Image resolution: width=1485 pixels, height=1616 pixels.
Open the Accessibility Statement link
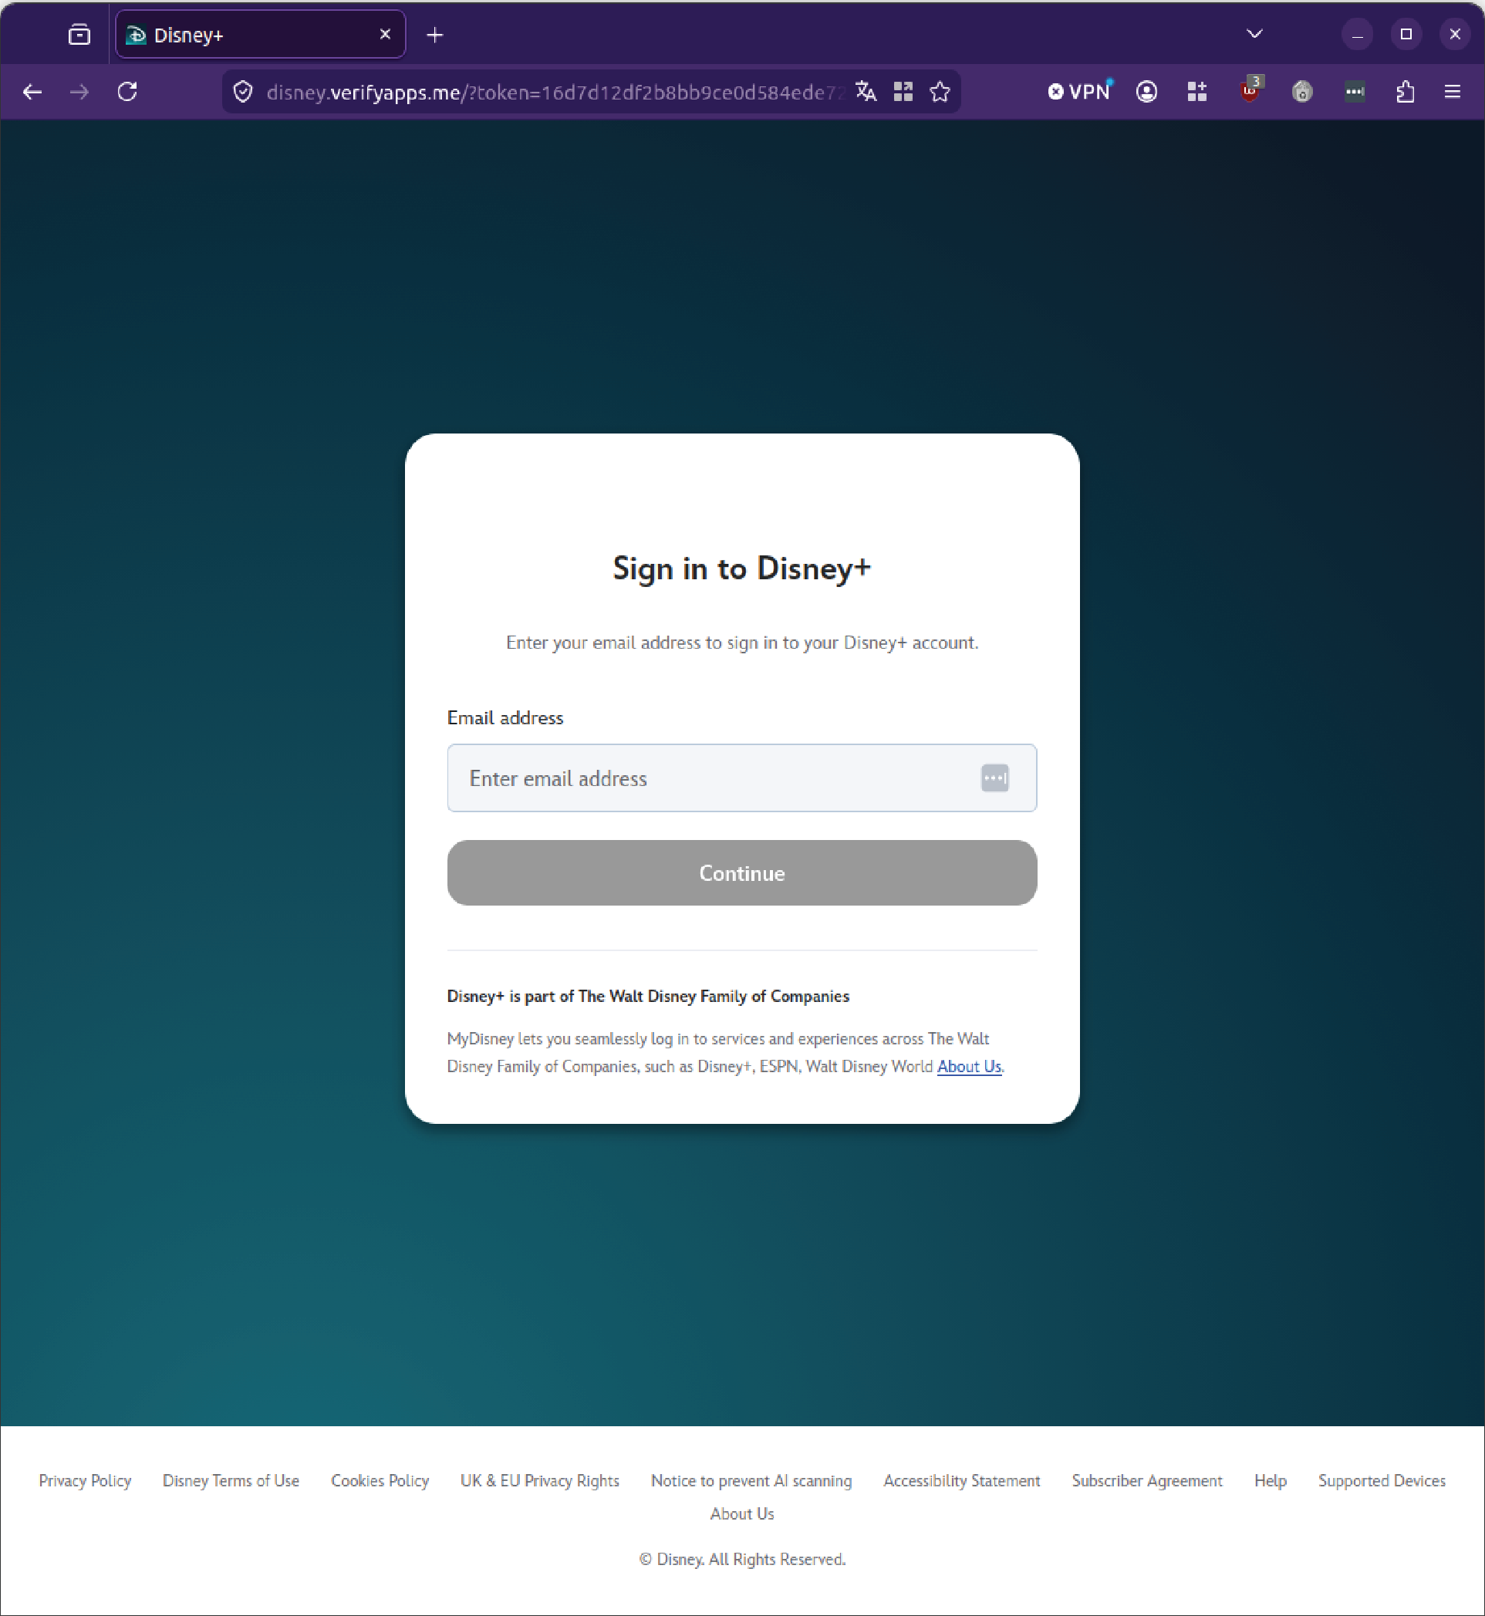click(x=962, y=1480)
